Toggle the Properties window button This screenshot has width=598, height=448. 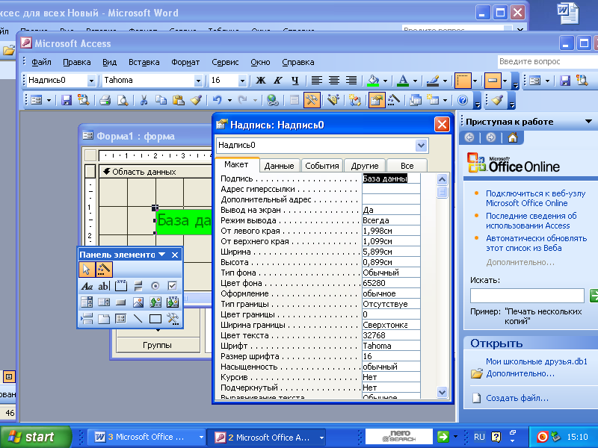[x=377, y=101]
